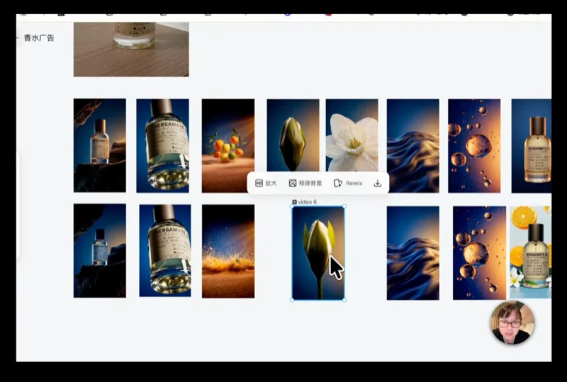Click the top-right corner handle of video 6
The height and width of the screenshot is (382, 567).
tap(344, 207)
